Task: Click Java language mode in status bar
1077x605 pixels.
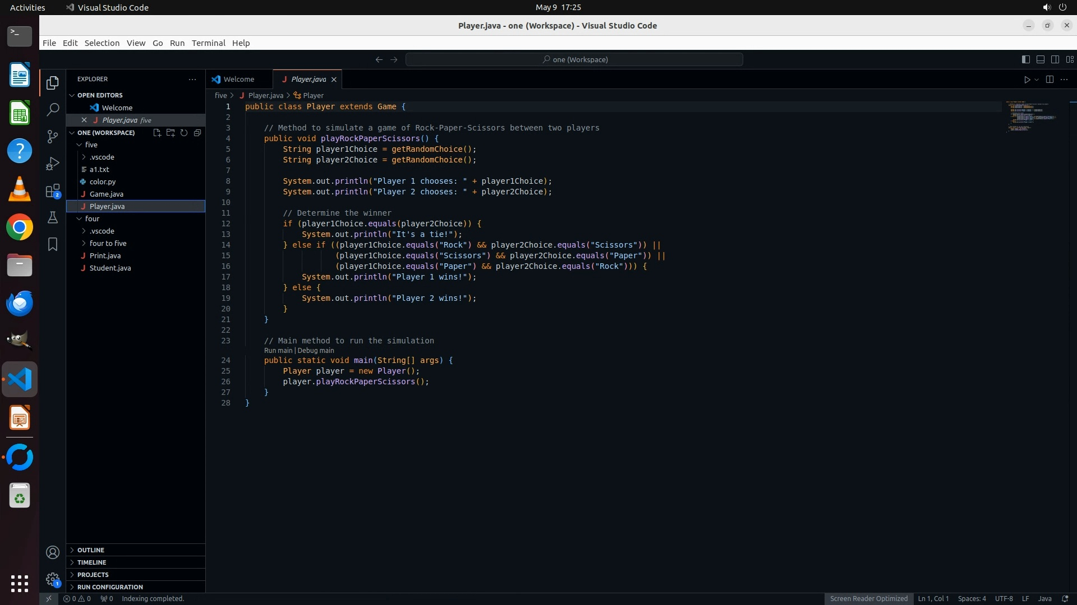Action: click(x=1044, y=598)
